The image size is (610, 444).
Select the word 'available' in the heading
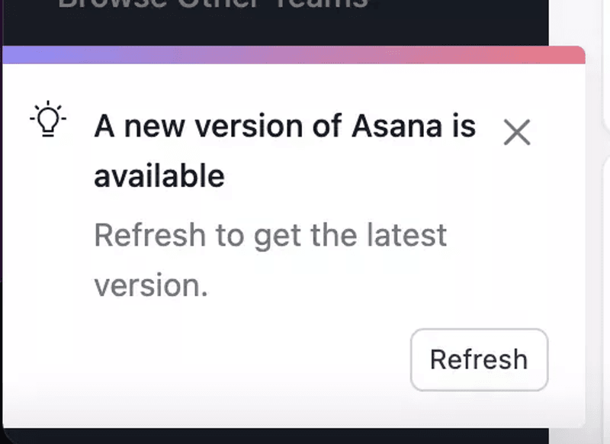click(x=159, y=176)
